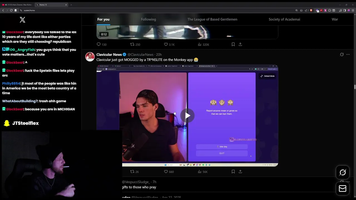Viewport: 356px width, 200px height.
Task: Go back using the browser back arrow
Action: (3, 10)
